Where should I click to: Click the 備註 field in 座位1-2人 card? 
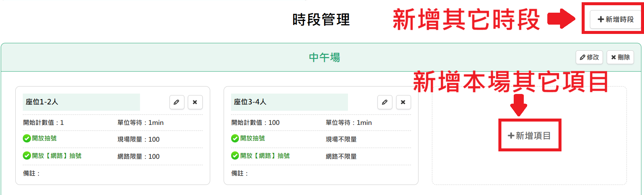tap(32, 173)
